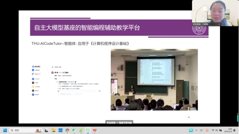Open the notification bell

(235, 130)
